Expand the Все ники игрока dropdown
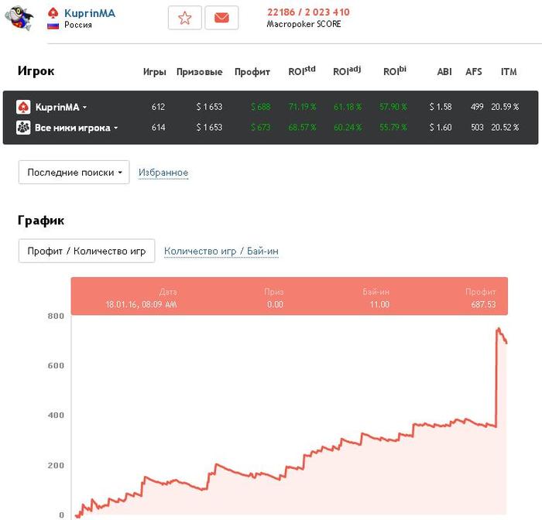 116,128
